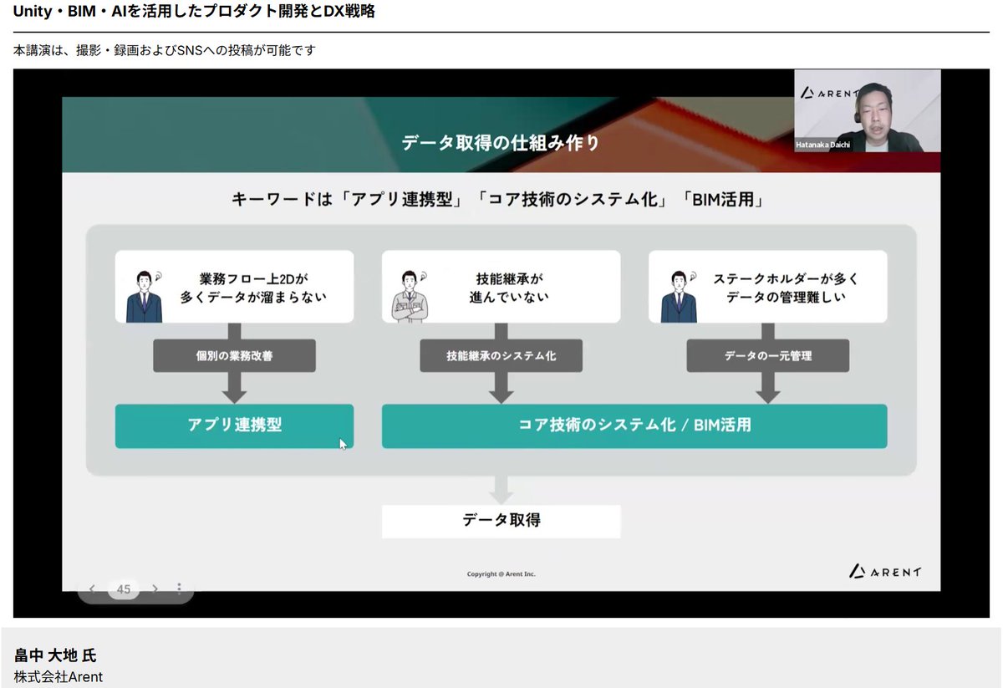Click the previous slide arrow

[92, 589]
